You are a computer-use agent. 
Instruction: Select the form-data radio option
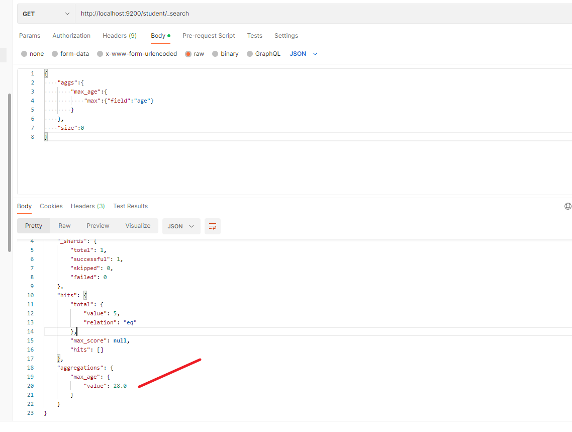(70, 54)
